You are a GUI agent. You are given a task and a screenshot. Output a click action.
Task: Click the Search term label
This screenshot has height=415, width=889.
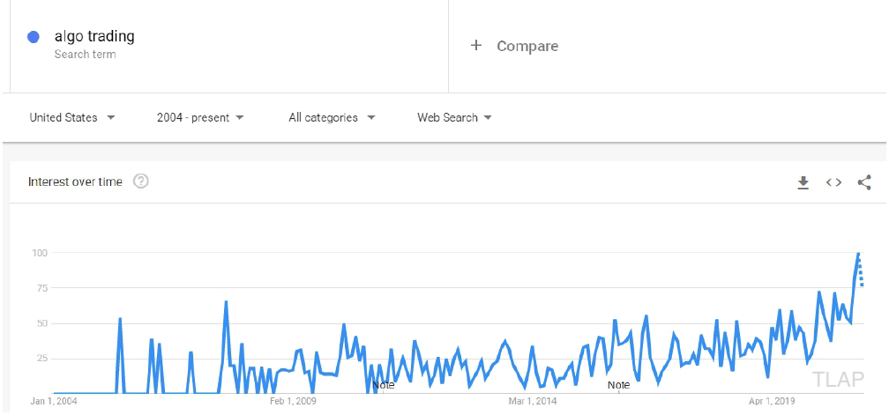(x=85, y=55)
